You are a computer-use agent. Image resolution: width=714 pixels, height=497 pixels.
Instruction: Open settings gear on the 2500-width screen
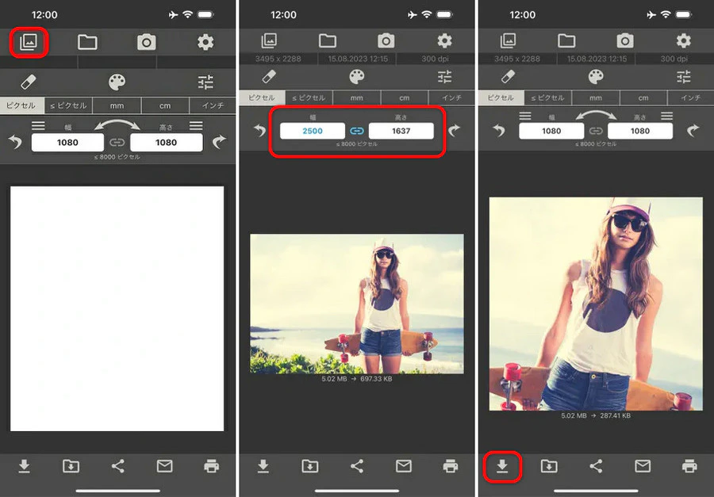click(x=444, y=41)
